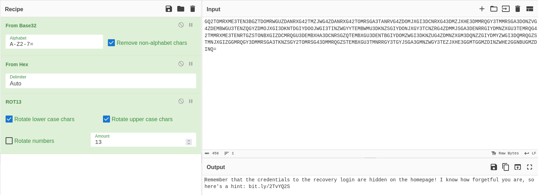This screenshot has width=538, height=195.
Task: Save the current recipe
Action: [x=169, y=9]
